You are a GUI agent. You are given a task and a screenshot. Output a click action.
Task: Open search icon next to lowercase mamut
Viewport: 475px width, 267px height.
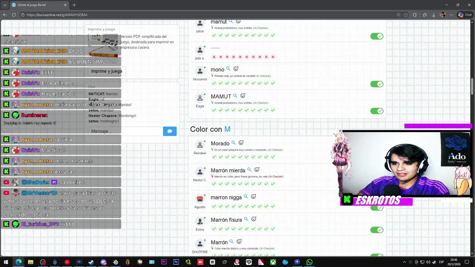(231, 22)
